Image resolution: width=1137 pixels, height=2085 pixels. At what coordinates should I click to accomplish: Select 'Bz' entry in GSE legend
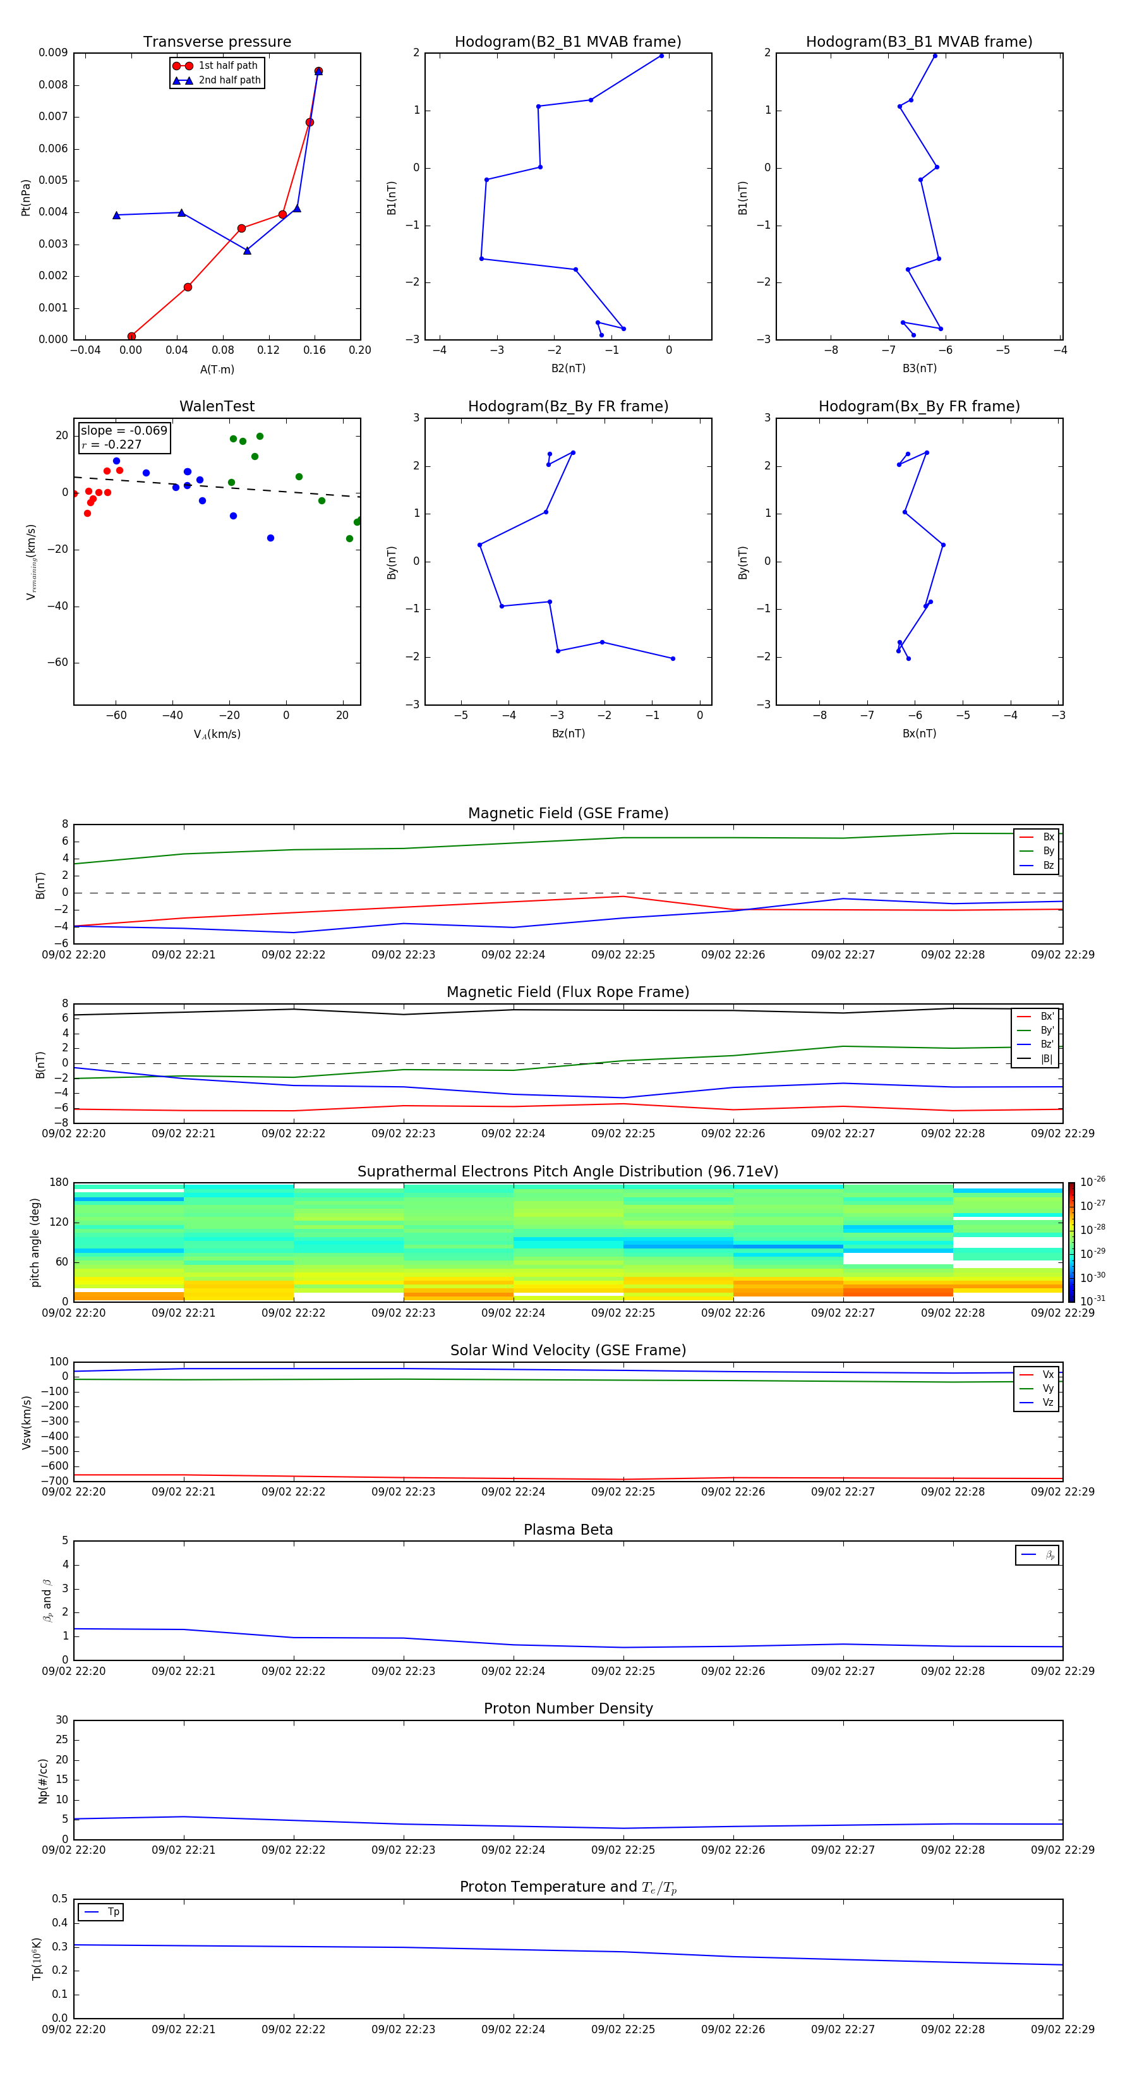tap(1037, 866)
